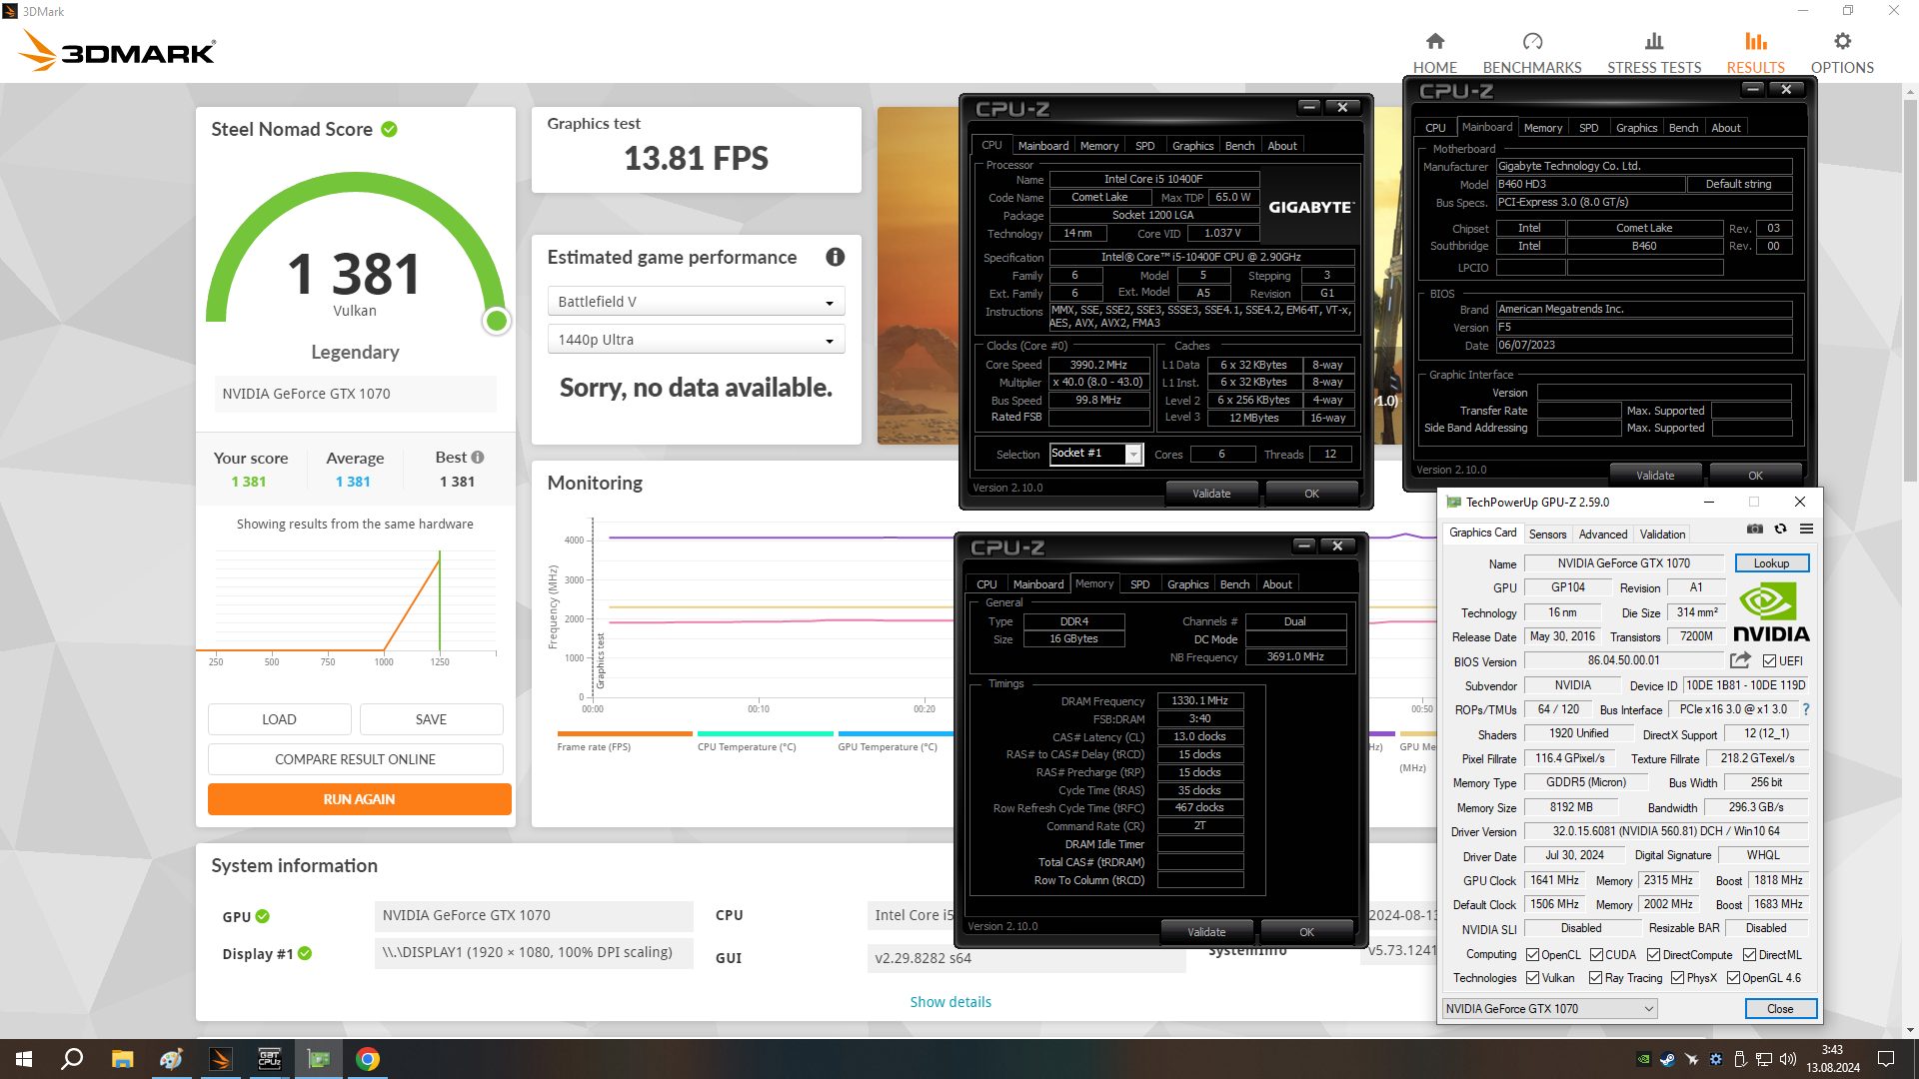
Task: Click the GPU Temperature legend color bar
Action: click(896, 733)
